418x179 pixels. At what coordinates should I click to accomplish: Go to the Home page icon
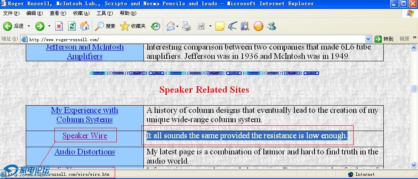tap(85, 26)
